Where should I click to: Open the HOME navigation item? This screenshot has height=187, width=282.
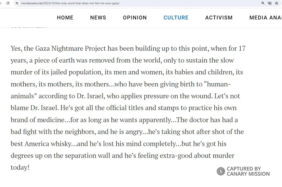pos(65,18)
